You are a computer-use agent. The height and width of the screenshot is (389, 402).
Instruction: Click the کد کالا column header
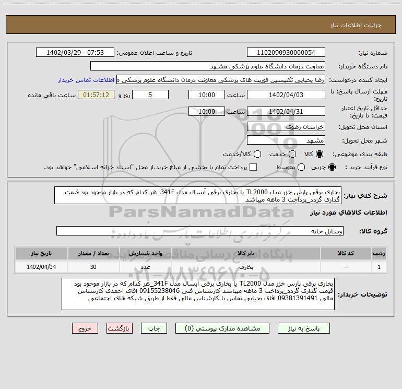tap(346, 254)
